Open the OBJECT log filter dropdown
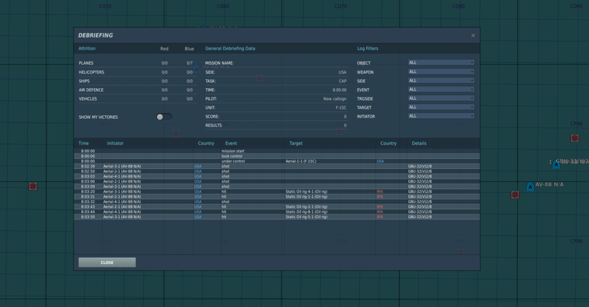The width and height of the screenshot is (589, 307). (x=441, y=63)
